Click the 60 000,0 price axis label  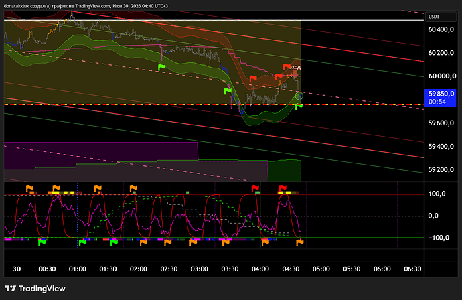[x=441, y=76]
